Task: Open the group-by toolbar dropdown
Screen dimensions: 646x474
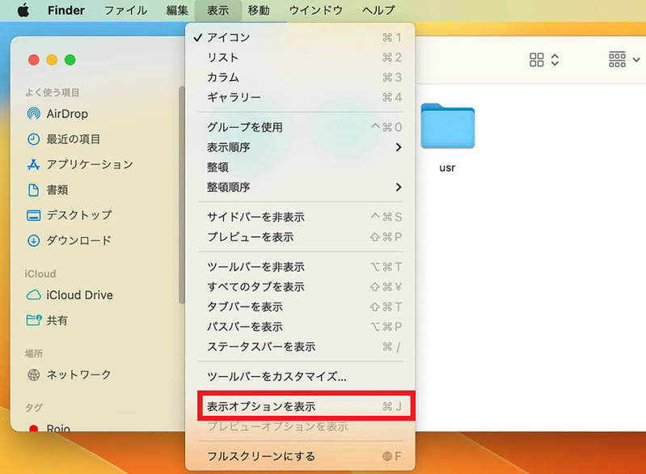Action: tap(623, 60)
